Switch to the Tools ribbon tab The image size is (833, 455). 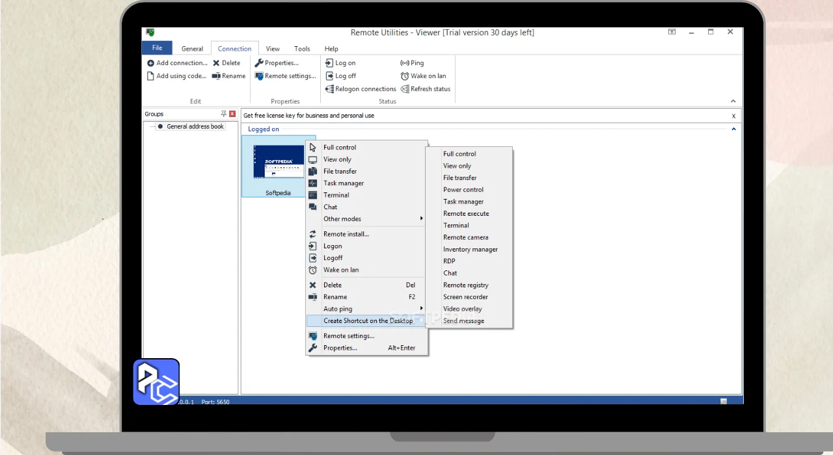[x=302, y=49]
